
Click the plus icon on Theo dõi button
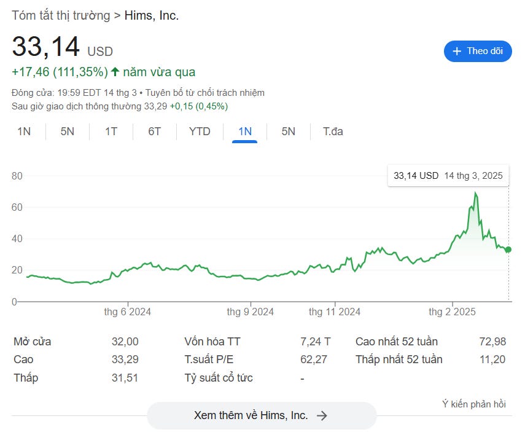click(x=457, y=51)
